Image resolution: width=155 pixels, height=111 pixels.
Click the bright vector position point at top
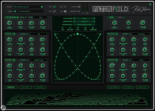click(x=77, y=34)
